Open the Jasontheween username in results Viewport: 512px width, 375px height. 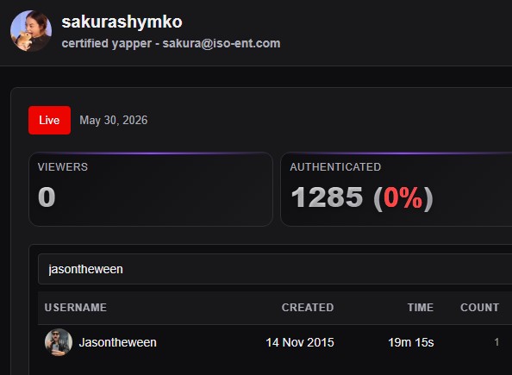coord(118,342)
